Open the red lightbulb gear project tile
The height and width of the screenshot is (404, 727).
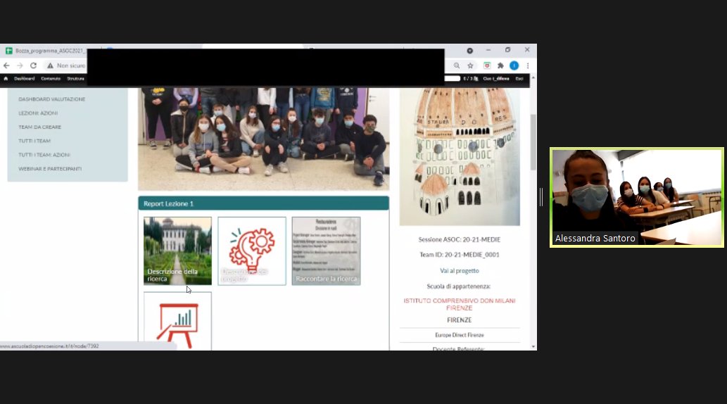pos(252,251)
